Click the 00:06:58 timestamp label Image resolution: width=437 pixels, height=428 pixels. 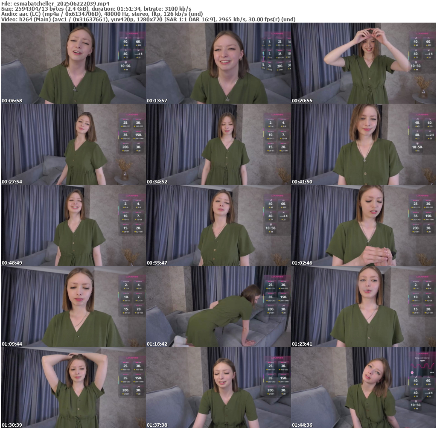click(12, 101)
